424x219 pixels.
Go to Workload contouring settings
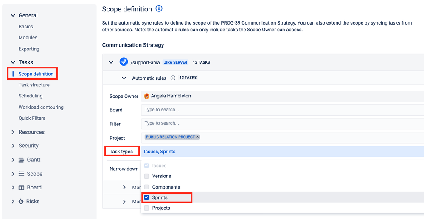41,107
